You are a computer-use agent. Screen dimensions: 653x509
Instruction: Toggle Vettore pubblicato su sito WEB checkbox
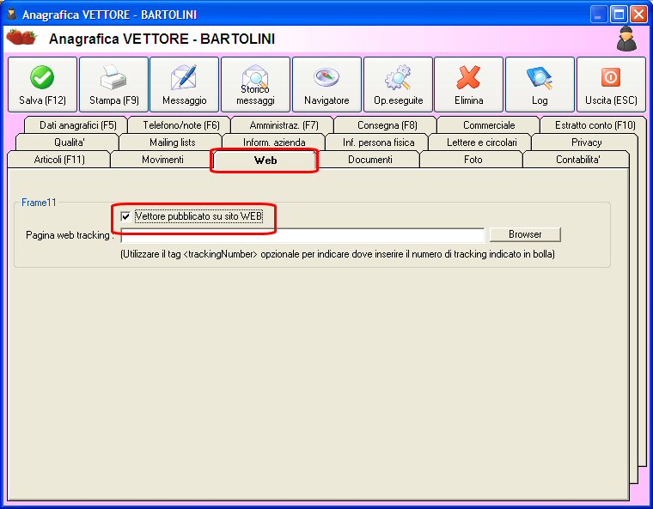click(x=125, y=216)
